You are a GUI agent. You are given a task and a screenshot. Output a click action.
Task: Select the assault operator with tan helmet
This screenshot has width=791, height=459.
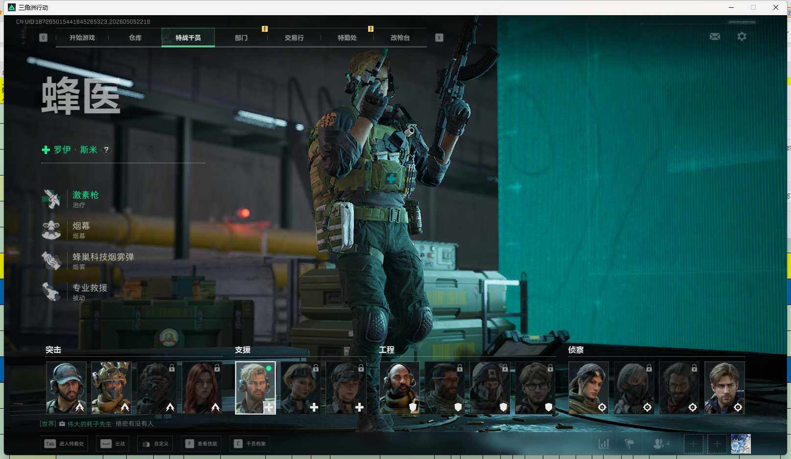[x=111, y=388]
